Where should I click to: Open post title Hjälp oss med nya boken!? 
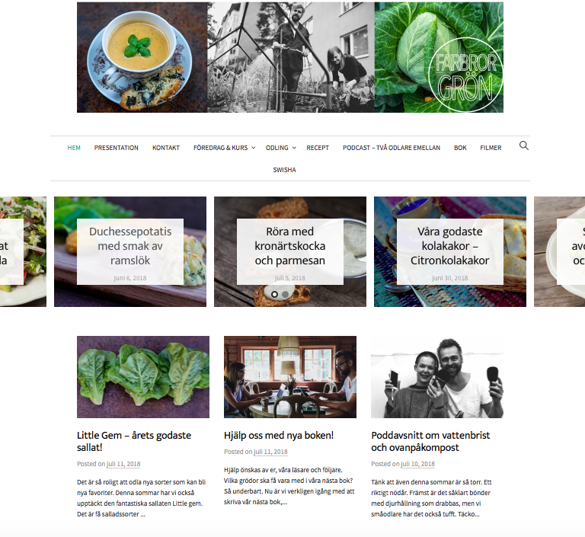coord(279,436)
